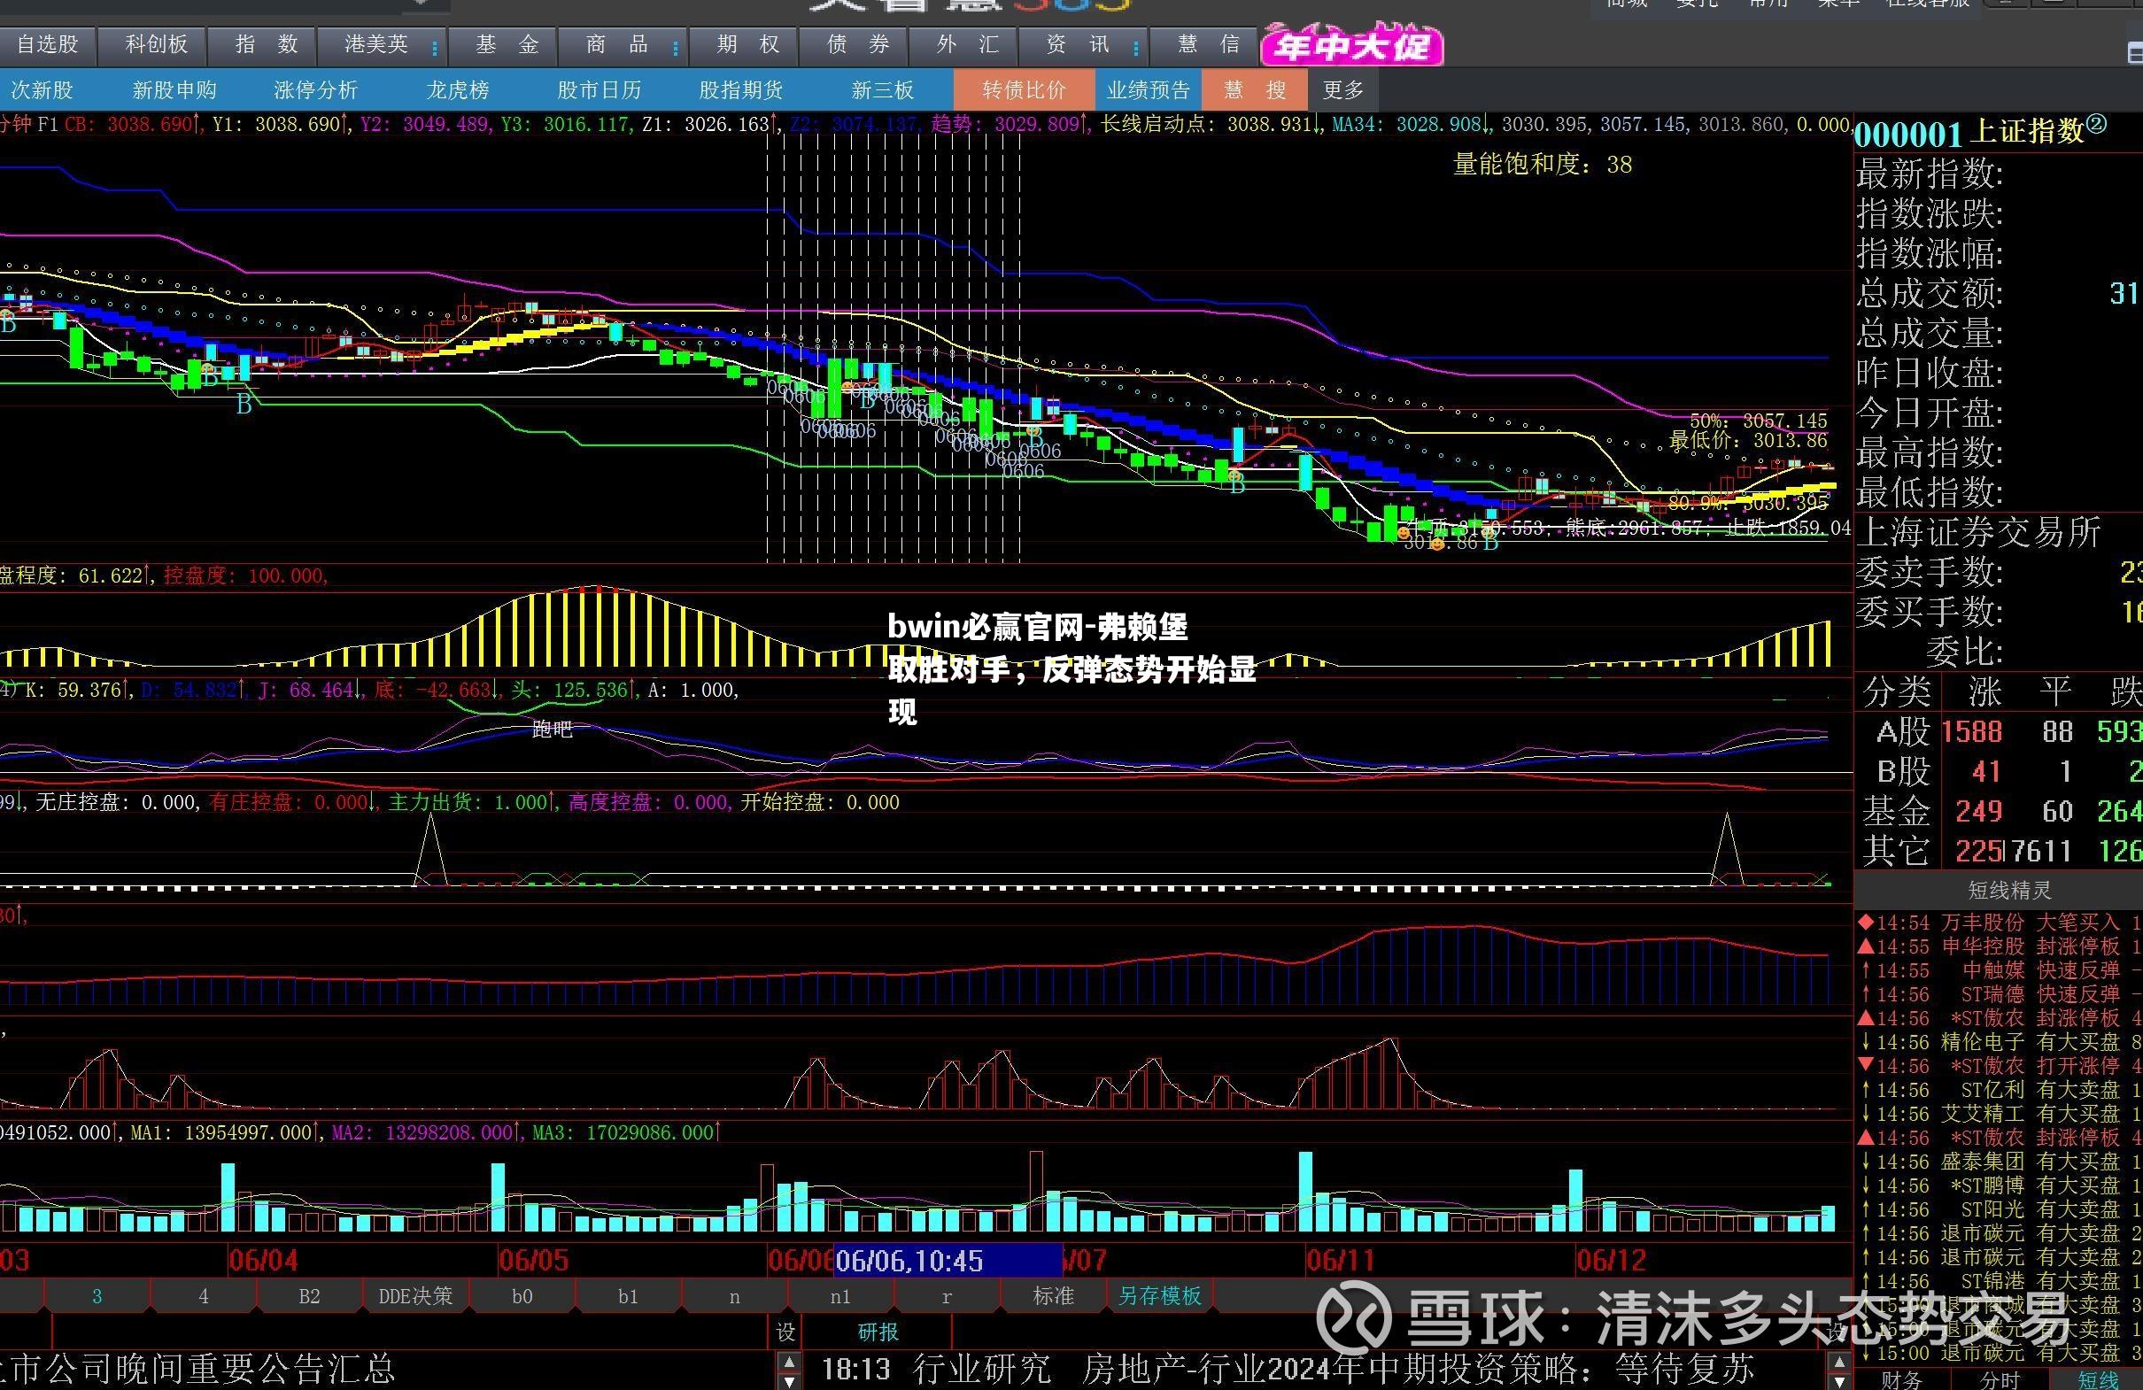Viewport: 2143px width, 1390px height.
Task: Open the 债券 tab
Action: (857, 44)
